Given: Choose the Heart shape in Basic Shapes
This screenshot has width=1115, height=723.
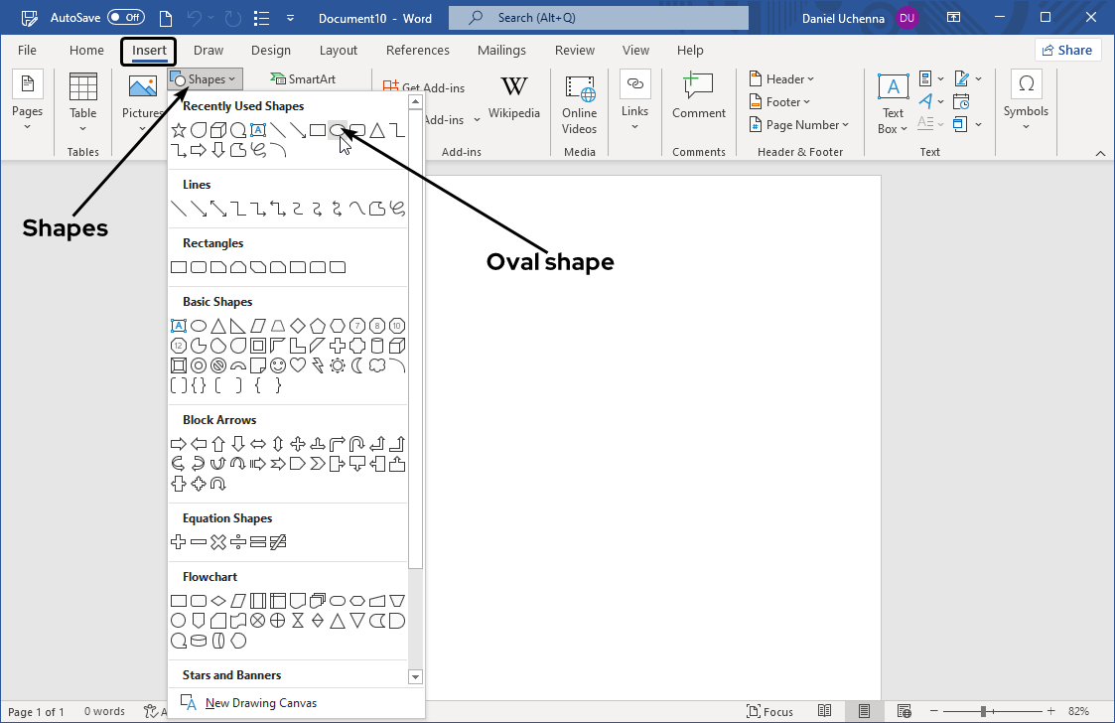Looking at the screenshot, I should [298, 365].
